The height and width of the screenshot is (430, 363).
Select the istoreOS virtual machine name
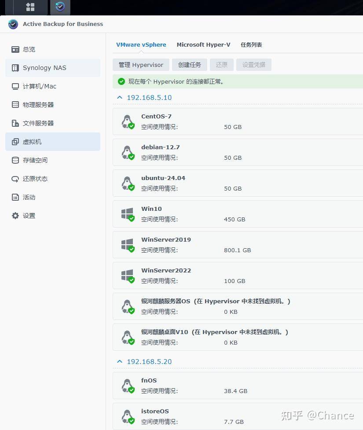(155, 411)
